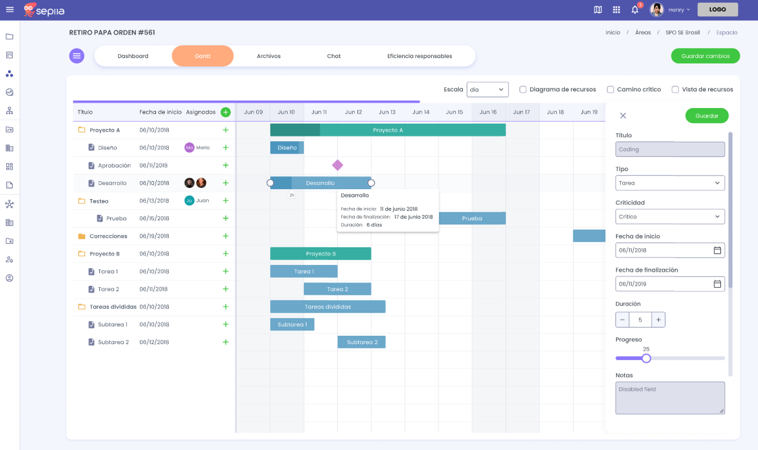Click the Guardar cambios button
This screenshot has height=450, width=758.
pyautogui.click(x=705, y=56)
